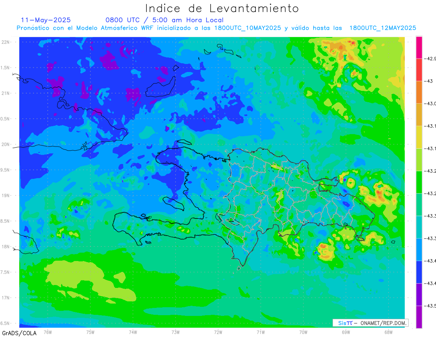Click the "GrADS/COLA" credit label
This screenshot has width=436, height=337.
tap(19, 333)
